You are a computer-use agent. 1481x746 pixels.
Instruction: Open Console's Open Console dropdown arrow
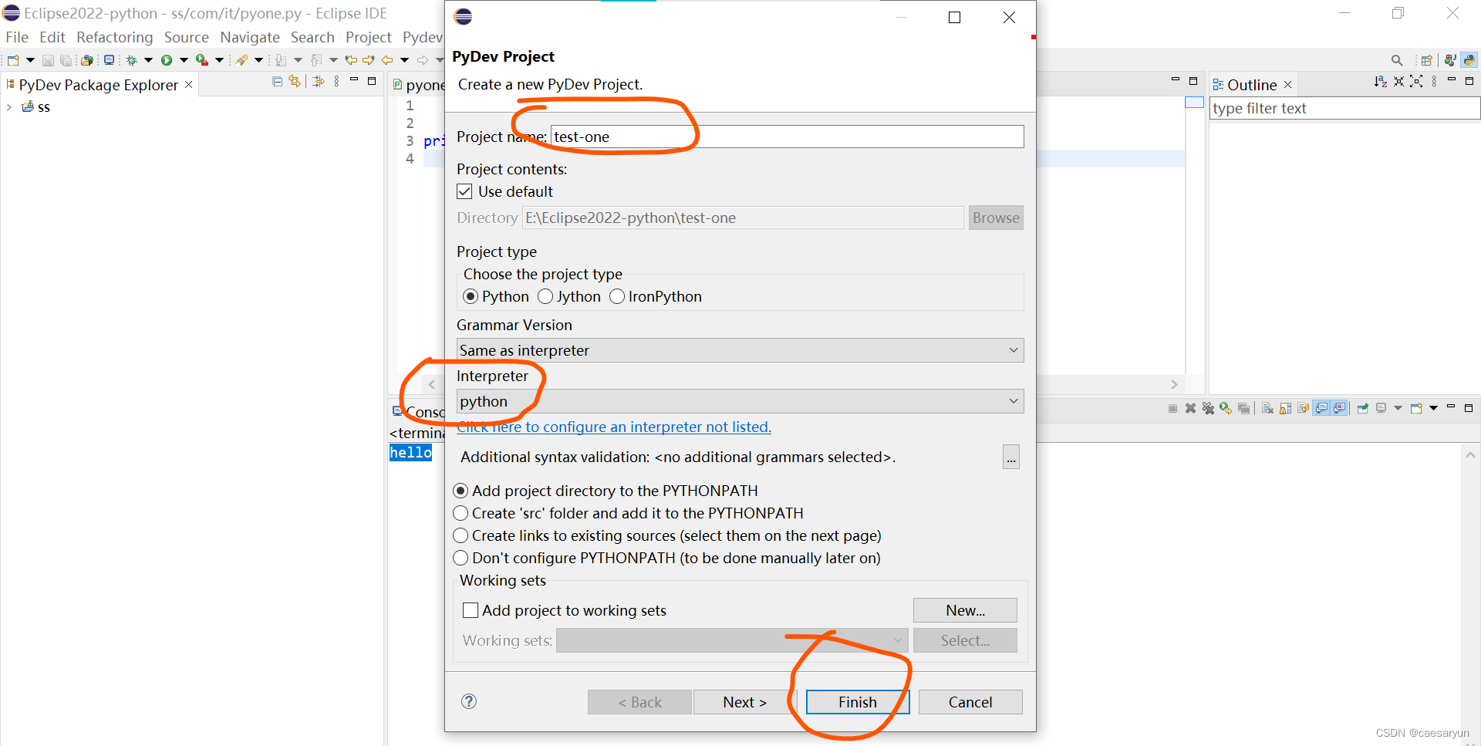tap(1433, 408)
